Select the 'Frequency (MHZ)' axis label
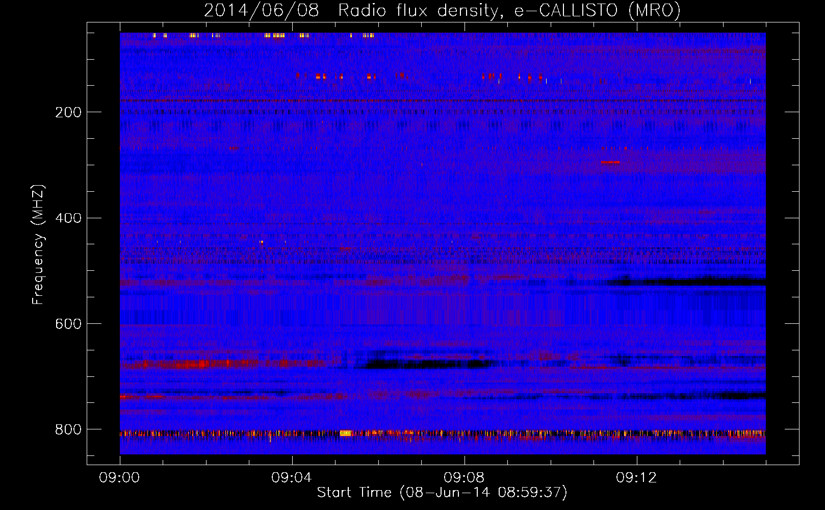This screenshot has height=510, width=825. [38, 245]
